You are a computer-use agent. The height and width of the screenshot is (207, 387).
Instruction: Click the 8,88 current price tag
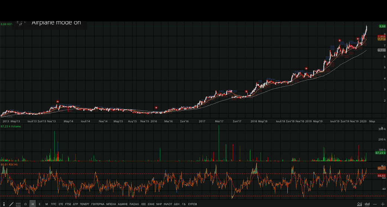(x=382, y=26)
